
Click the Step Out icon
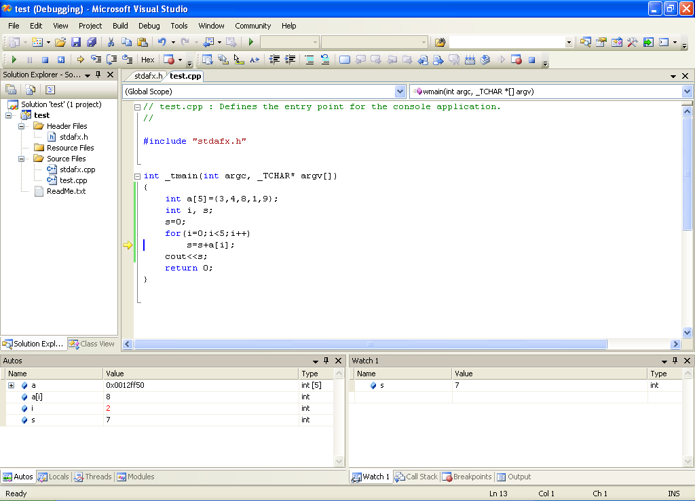point(127,60)
